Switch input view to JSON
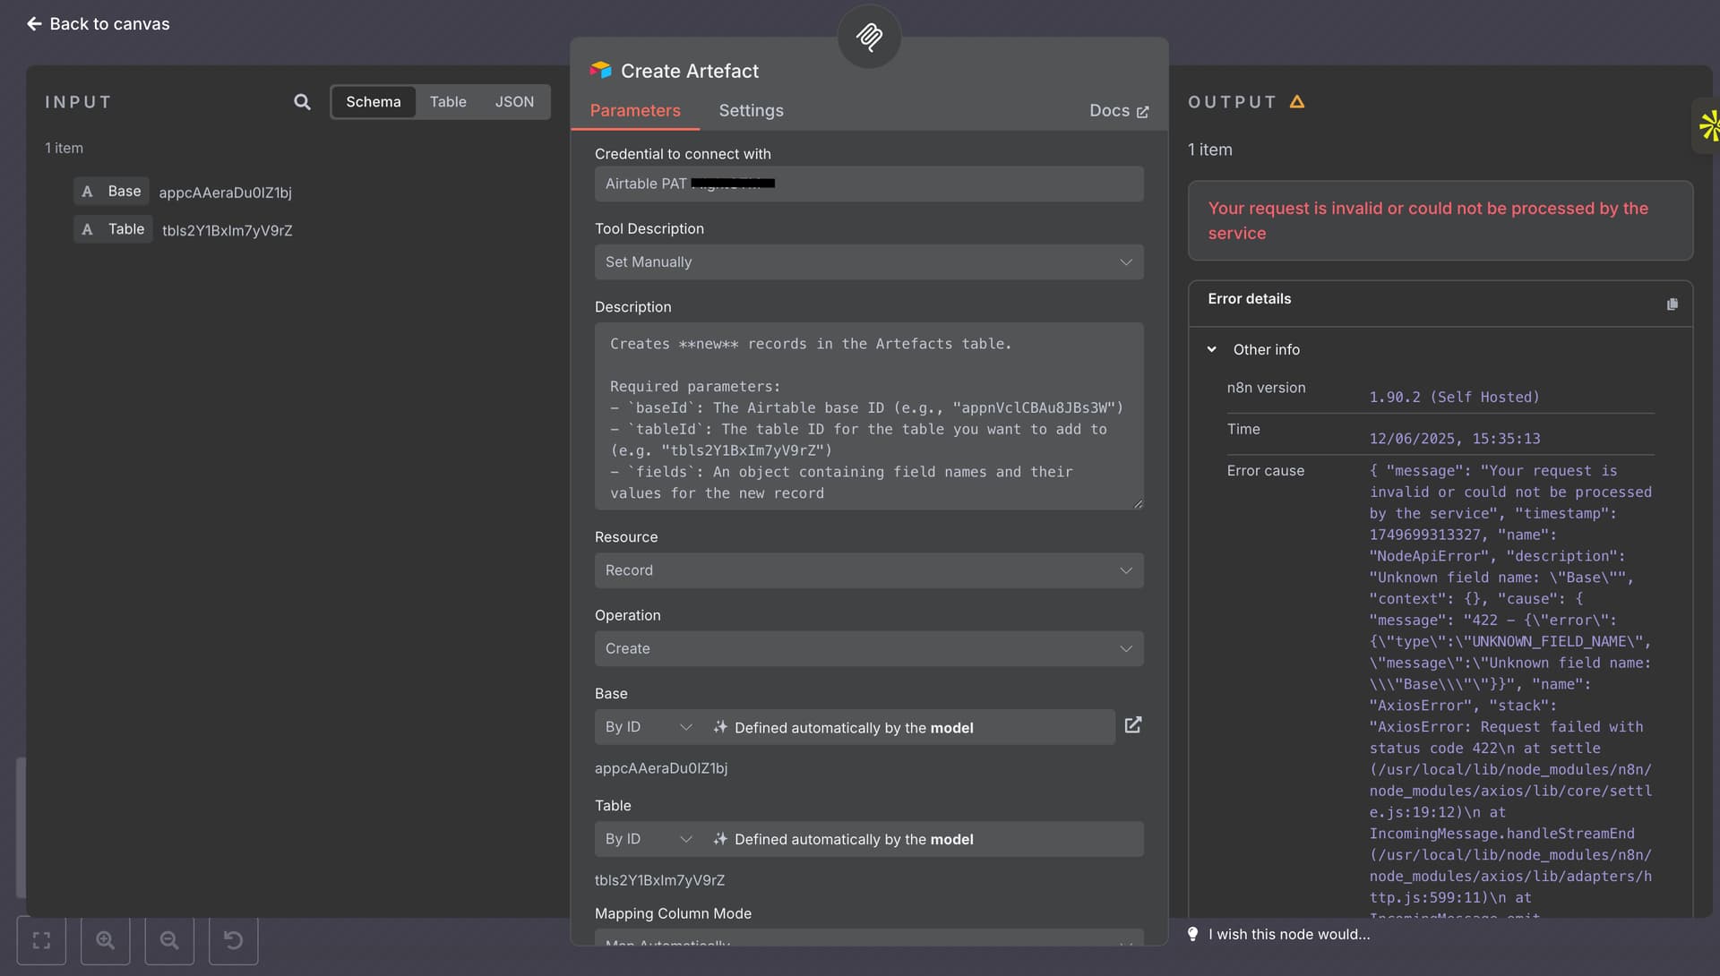Viewport: 1720px width, 976px height. coord(514,102)
